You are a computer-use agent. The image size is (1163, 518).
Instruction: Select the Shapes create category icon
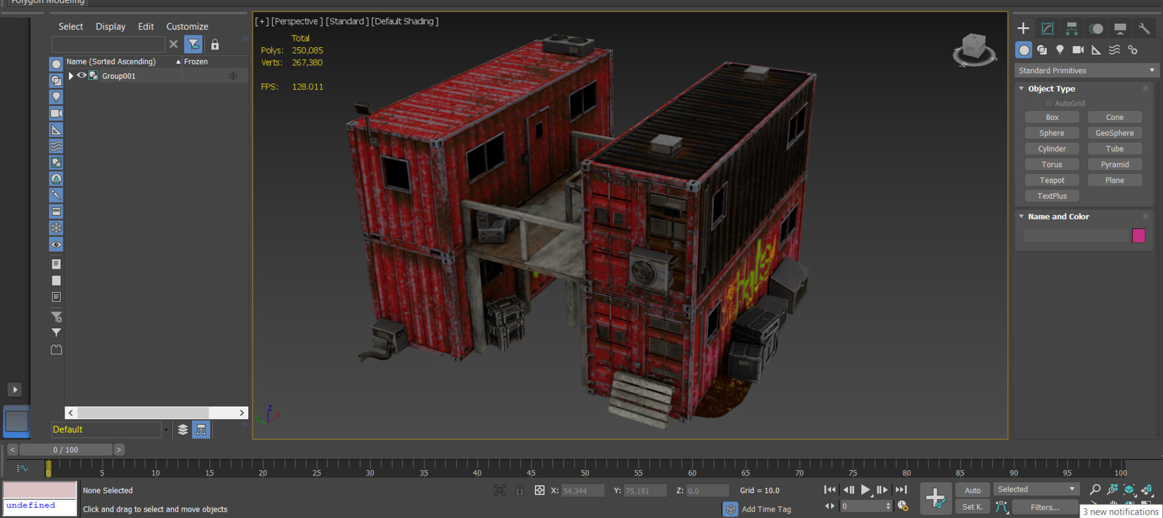[x=1042, y=50]
